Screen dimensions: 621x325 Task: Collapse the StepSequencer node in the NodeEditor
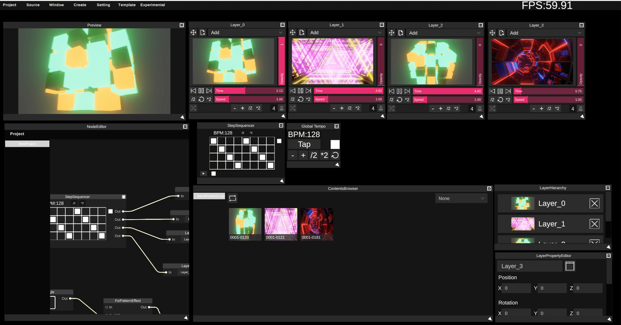(x=124, y=196)
